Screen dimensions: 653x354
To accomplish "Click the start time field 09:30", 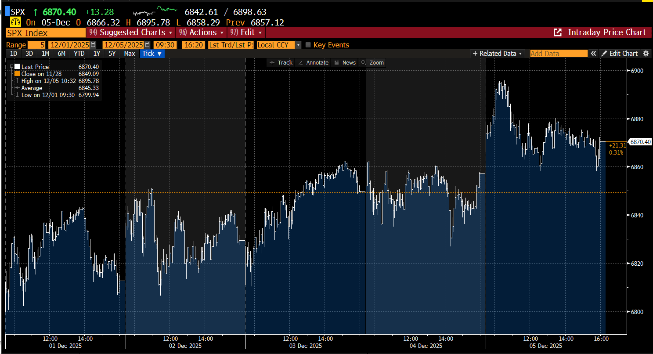I will click(x=166, y=45).
